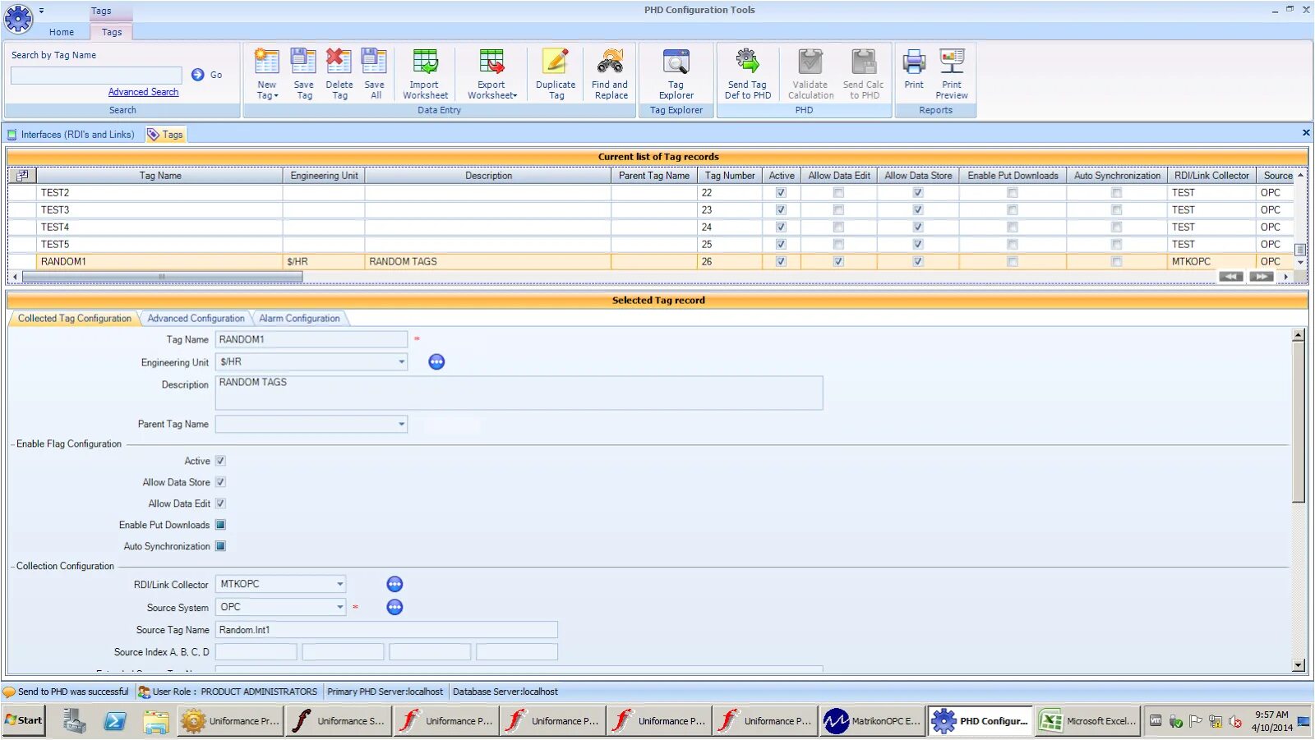Open the quick access toolbar dropdown
The width and height of the screenshot is (1315, 740).
(x=41, y=11)
